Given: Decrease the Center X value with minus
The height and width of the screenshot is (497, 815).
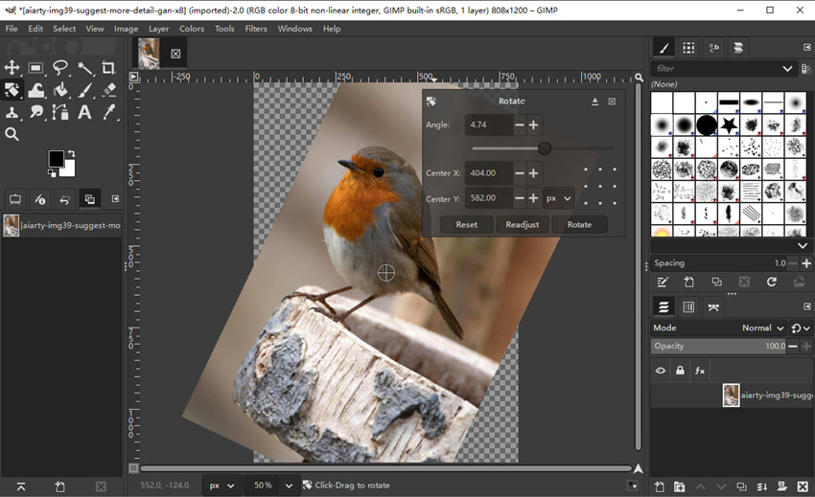Looking at the screenshot, I should coord(520,173).
